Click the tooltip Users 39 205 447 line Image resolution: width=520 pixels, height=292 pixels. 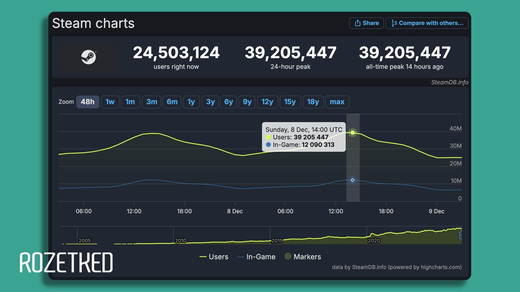tap(297, 137)
